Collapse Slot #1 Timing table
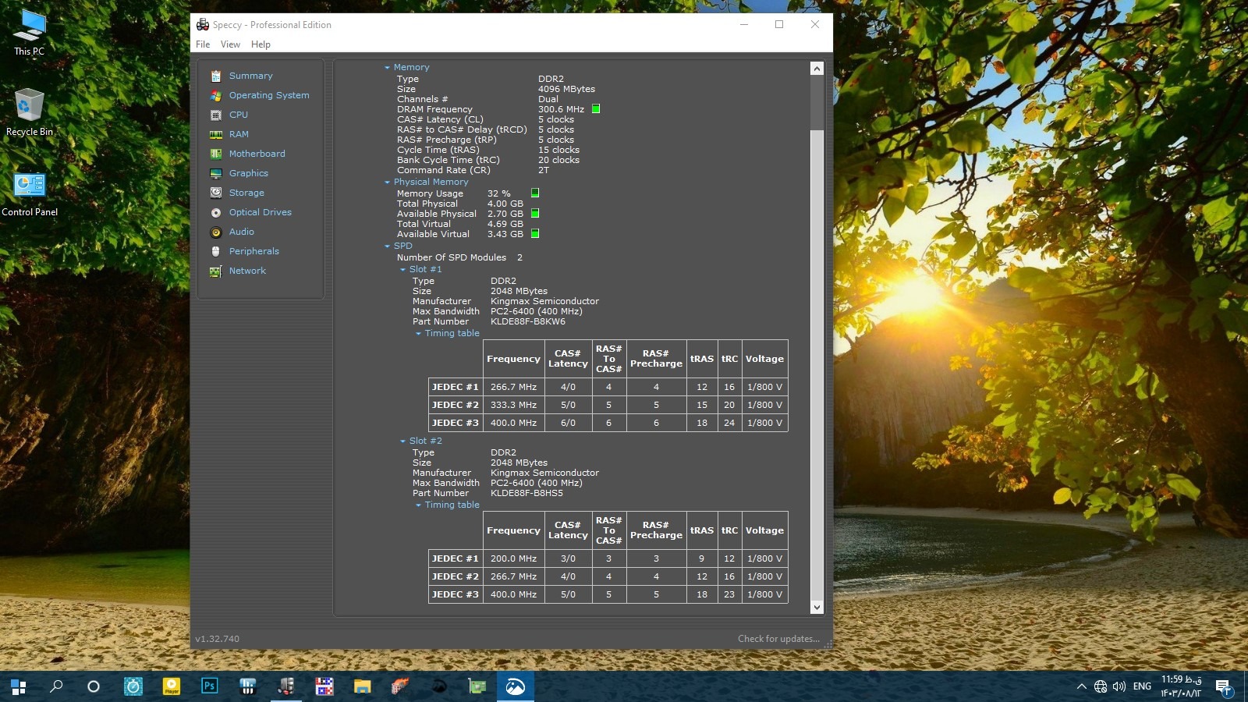Image resolution: width=1248 pixels, height=702 pixels. pos(418,334)
